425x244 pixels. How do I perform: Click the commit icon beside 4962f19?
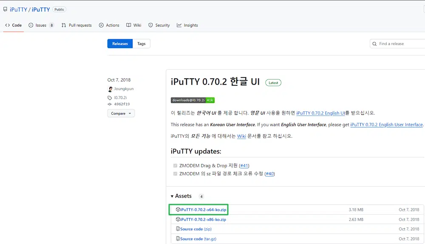click(x=110, y=104)
